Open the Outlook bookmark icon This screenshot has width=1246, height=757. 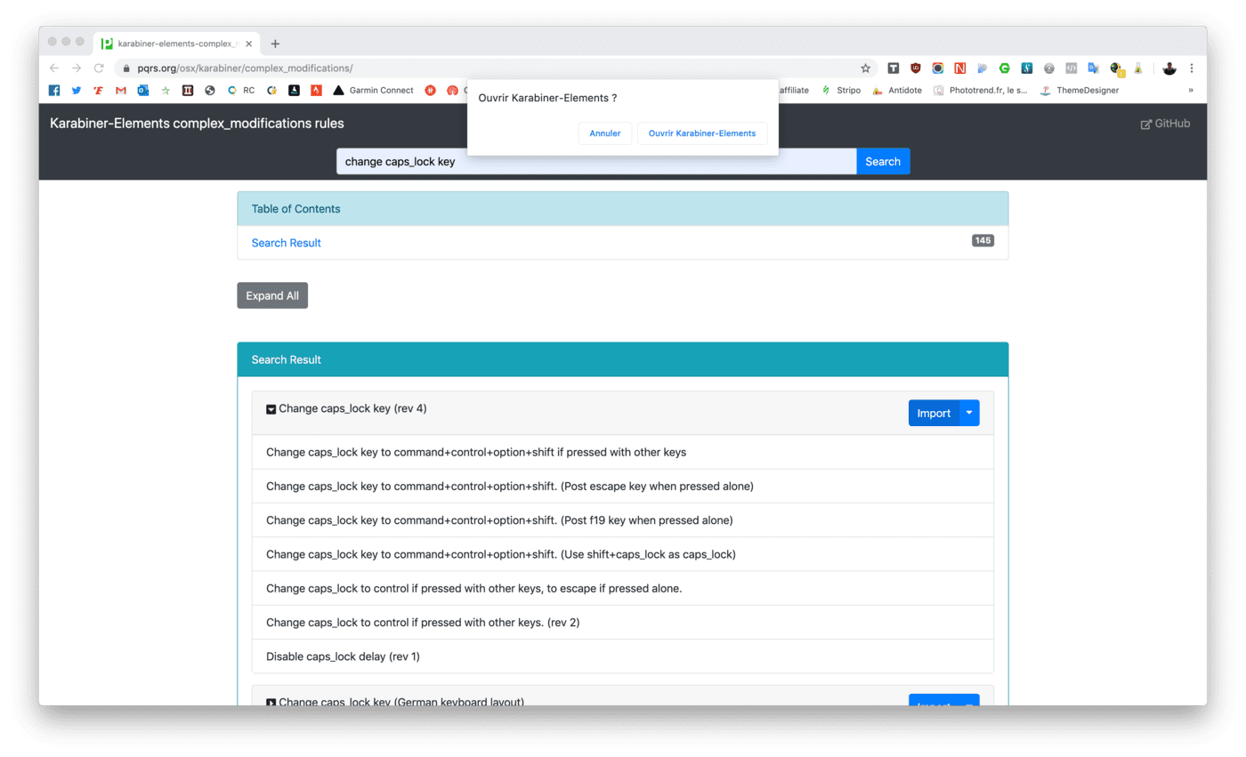tap(143, 90)
